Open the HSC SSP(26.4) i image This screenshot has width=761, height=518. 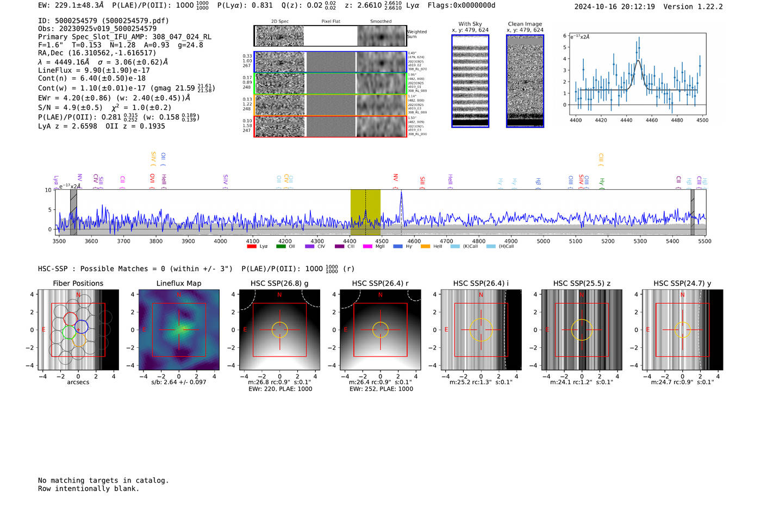coord(481,330)
